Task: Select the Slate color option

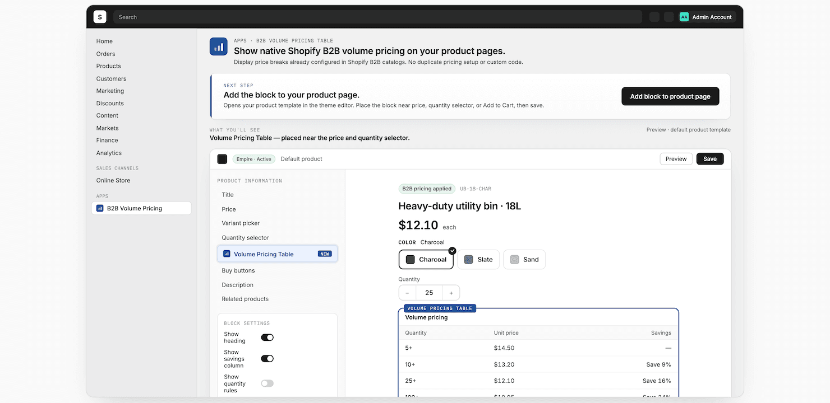Action: click(478, 259)
